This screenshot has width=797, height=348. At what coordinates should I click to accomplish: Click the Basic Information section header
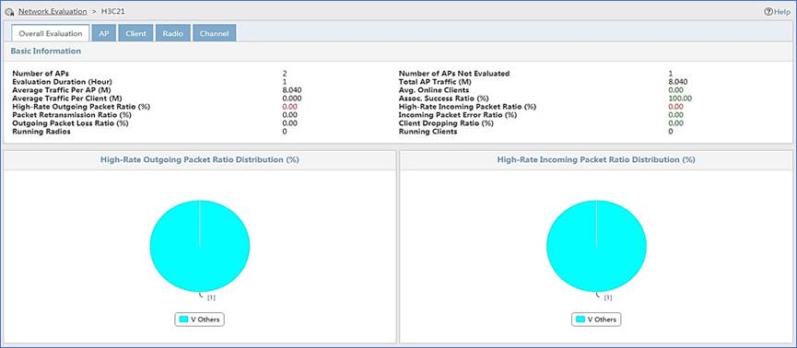pyautogui.click(x=46, y=52)
